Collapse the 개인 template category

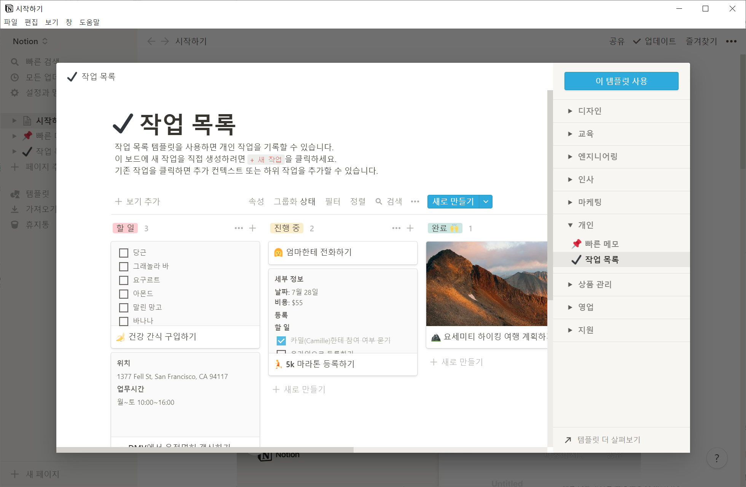pyautogui.click(x=570, y=225)
